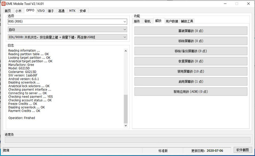Click the log scrollbar down arrow
Screen dimensions: 255x156
coord(126,125)
